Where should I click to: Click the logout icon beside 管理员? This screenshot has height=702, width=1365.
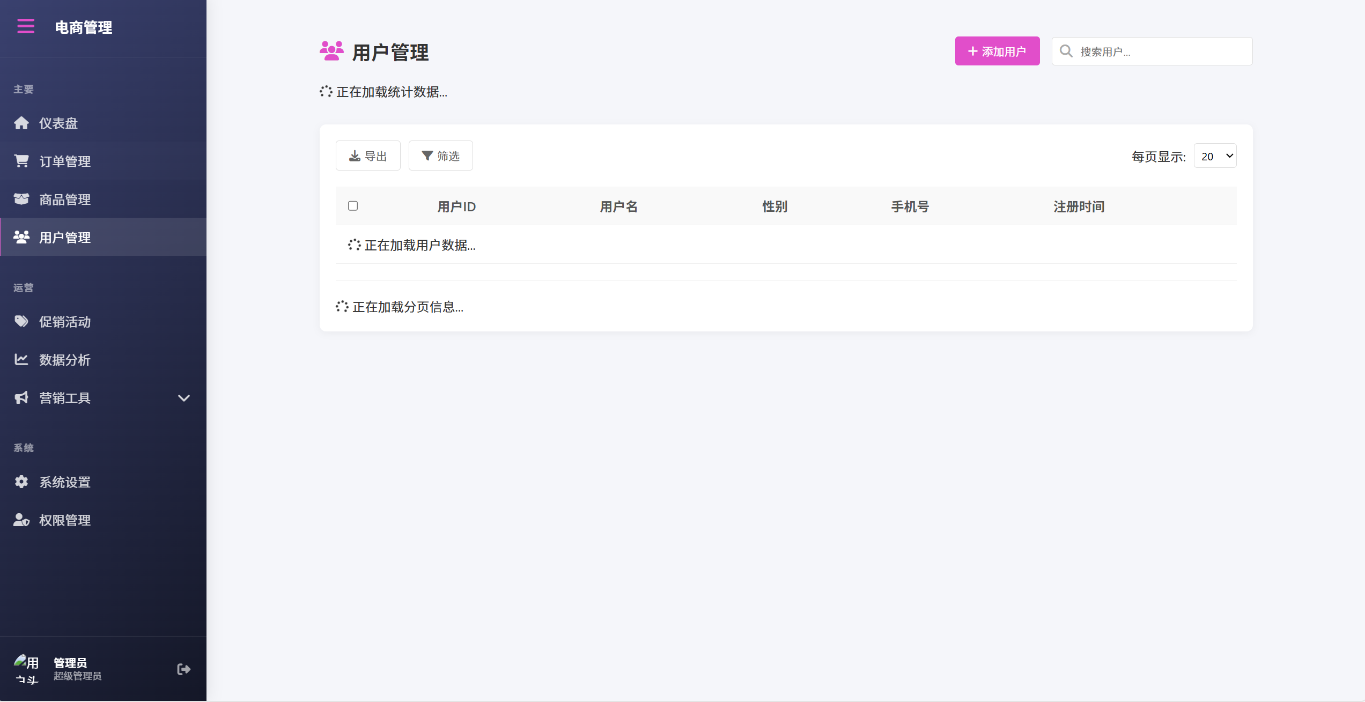(183, 669)
